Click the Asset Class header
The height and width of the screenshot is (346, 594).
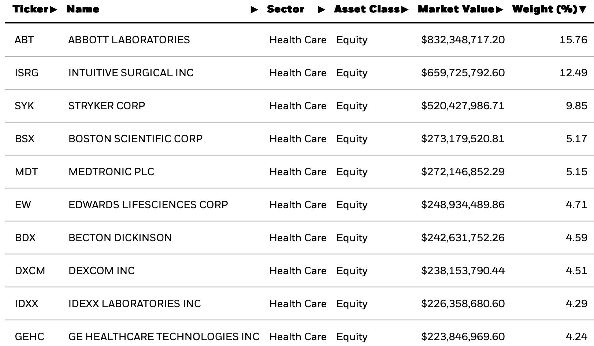tap(367, 10)
